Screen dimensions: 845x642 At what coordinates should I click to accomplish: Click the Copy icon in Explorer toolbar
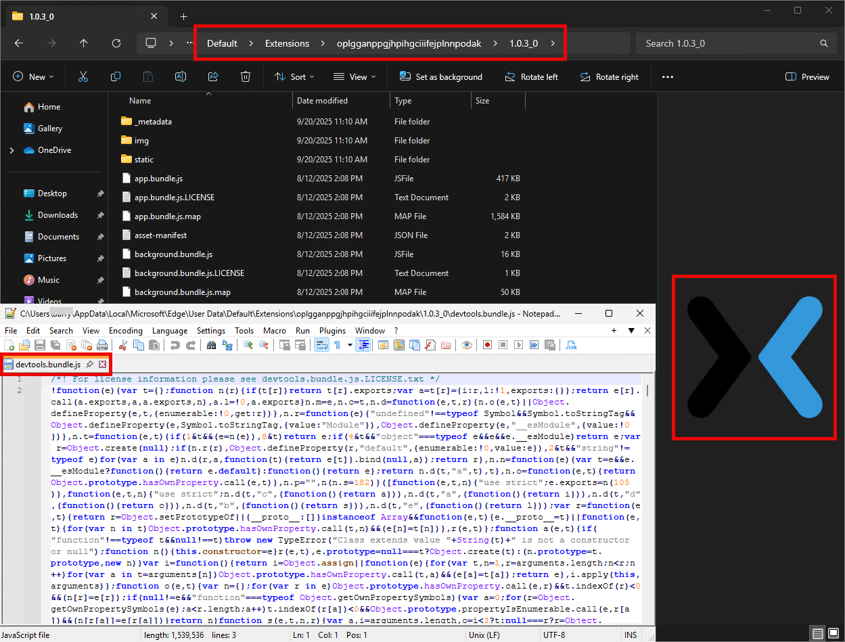pos(116,76)
